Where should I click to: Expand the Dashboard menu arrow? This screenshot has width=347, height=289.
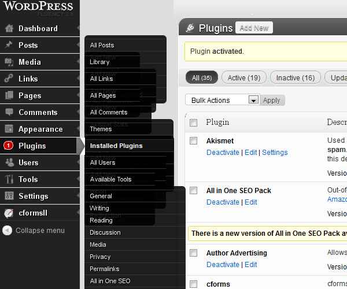click(x=78, y=28)
